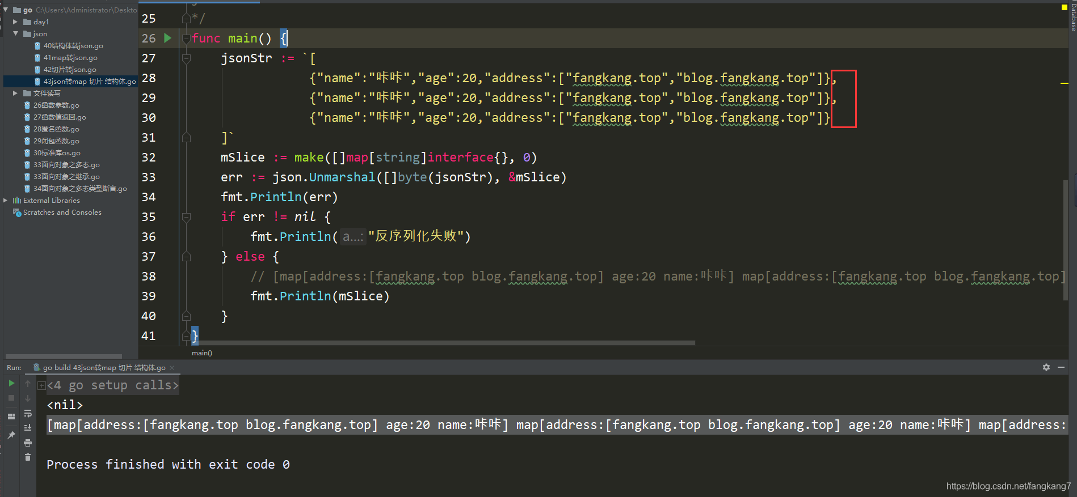Click the up stack trace arrow
The image size is (1077, 497).
28,384
